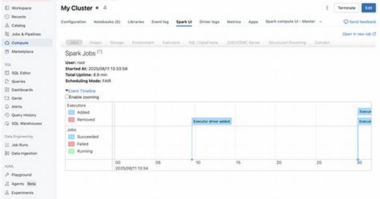This screenshot has height=199, width=380.
Task: Open the Executors tab in Spark UI
Action: (x=171, y=42)
